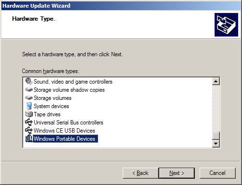Cancel the Hardware Update Wizard

coord(217,173)
